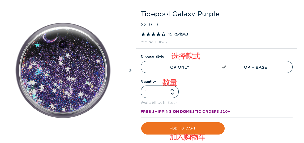Screen dimensions: 304x143
Task: Click the $20.00 price text
Action: click(x=149, y=25)
